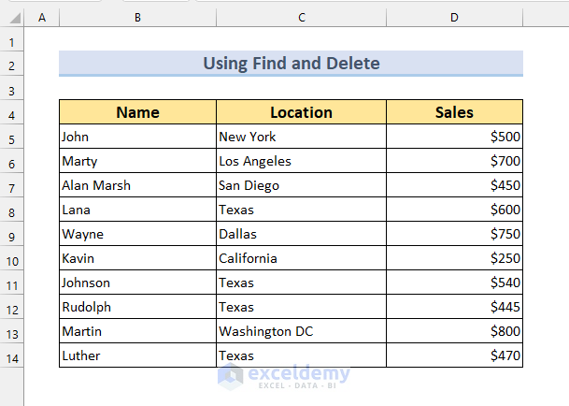Select column D header
Image resolution: width=569 pixels, height=406 pixels.
(x=454, y=18)
